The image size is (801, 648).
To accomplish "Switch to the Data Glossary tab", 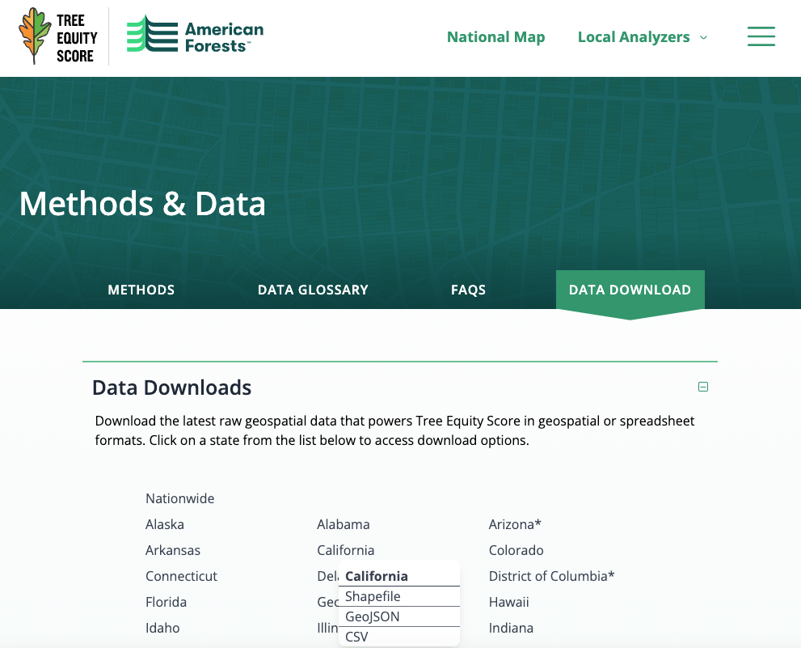I will (313, 290).
